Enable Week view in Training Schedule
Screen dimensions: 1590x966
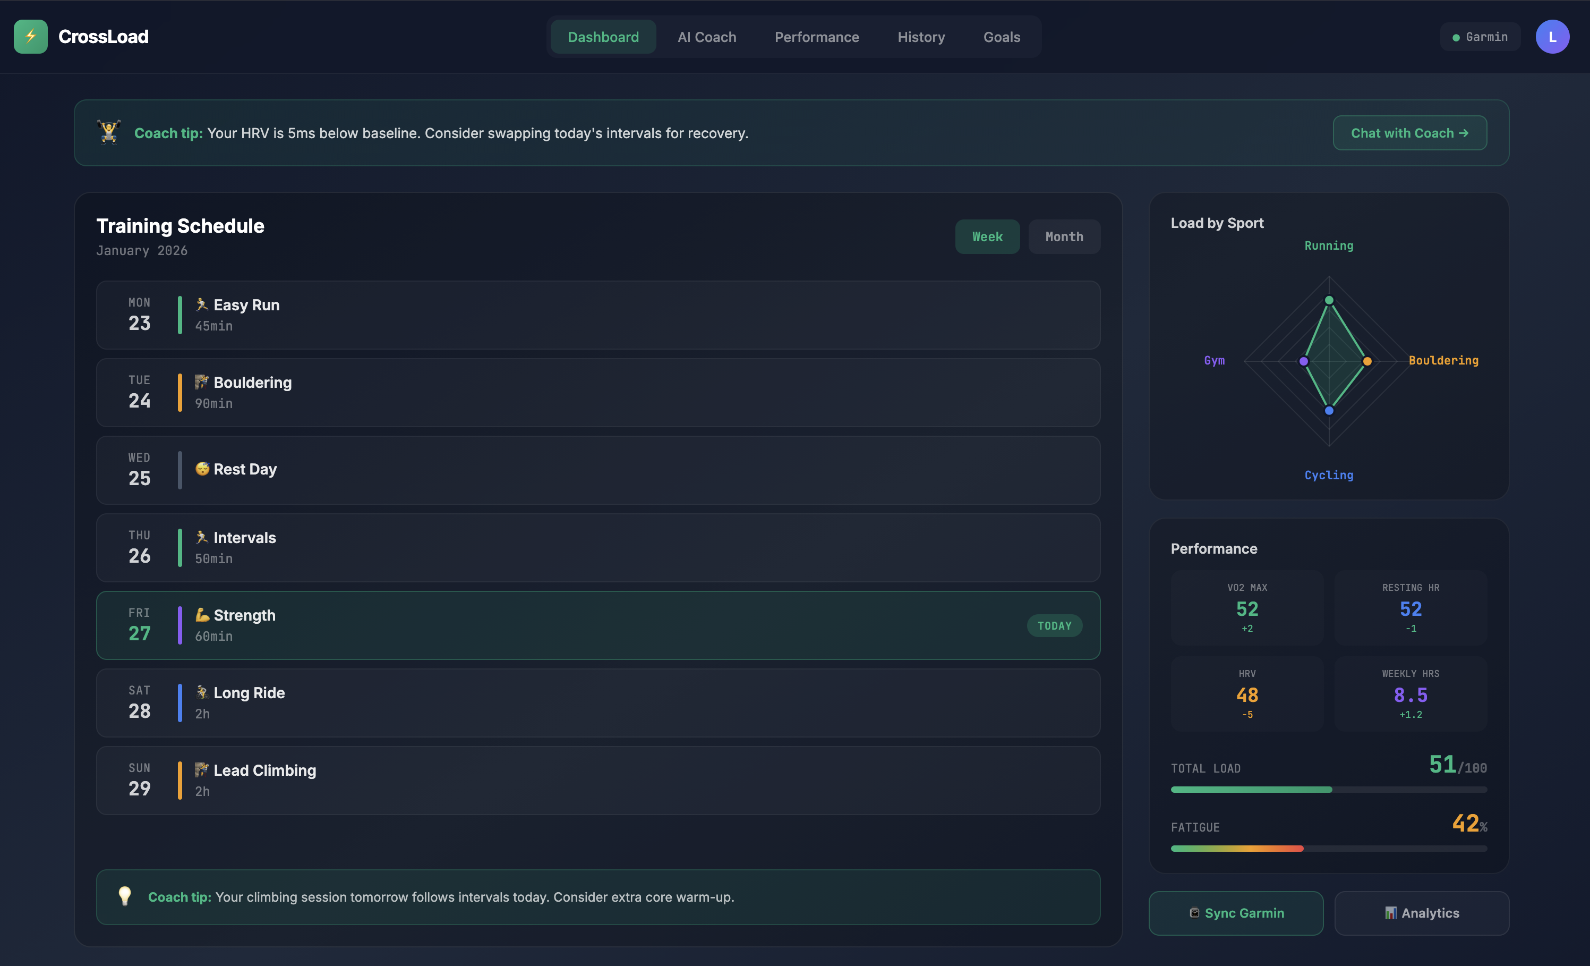tap(987, 236)
